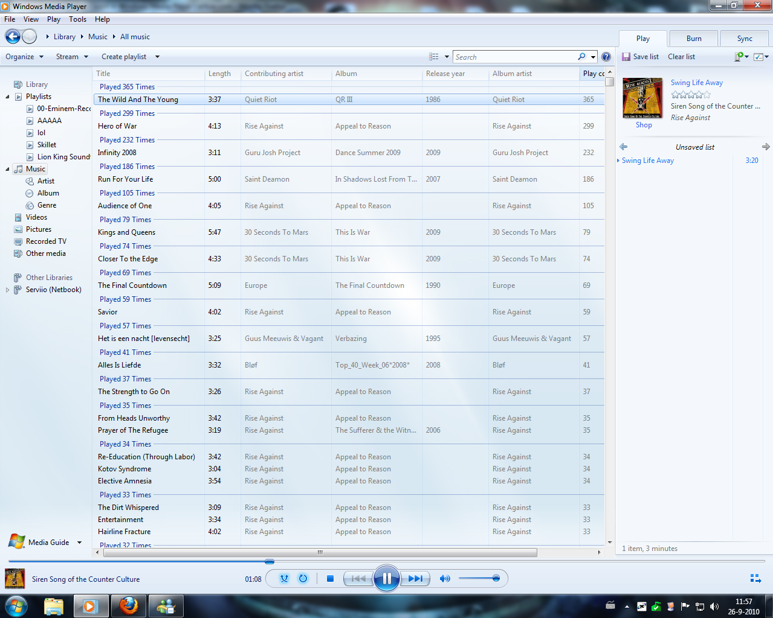Image resolution: width=773 pixels, height=618 pixels.
Task: Select the Skillet playlist
Action: click(x=47, y=145)
